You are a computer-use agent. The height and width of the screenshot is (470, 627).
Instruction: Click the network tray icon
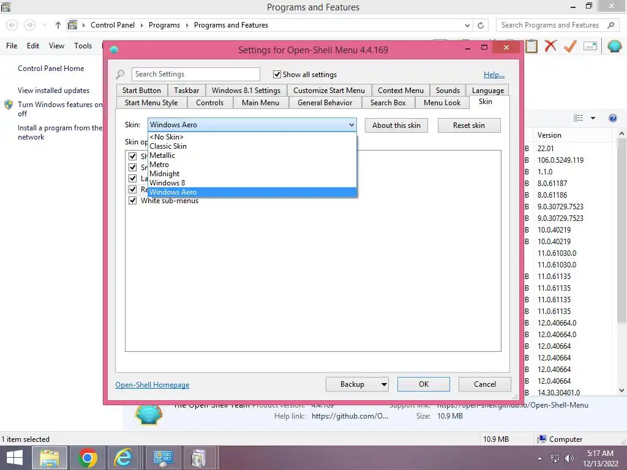[x=555, y=458]
